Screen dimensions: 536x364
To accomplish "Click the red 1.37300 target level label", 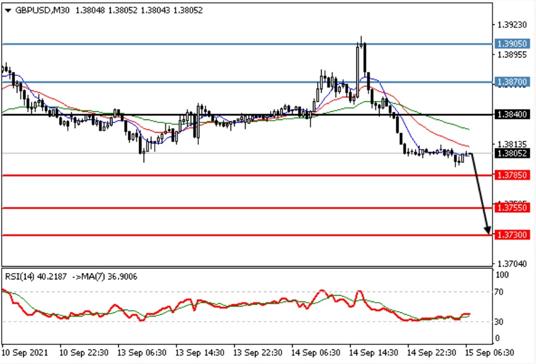I will coord(512,235).
